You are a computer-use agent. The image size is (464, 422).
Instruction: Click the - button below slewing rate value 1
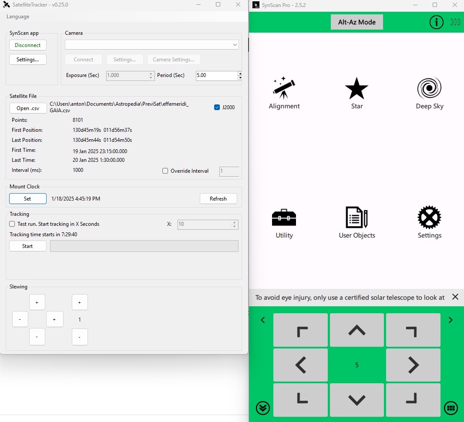pos(80,337)
